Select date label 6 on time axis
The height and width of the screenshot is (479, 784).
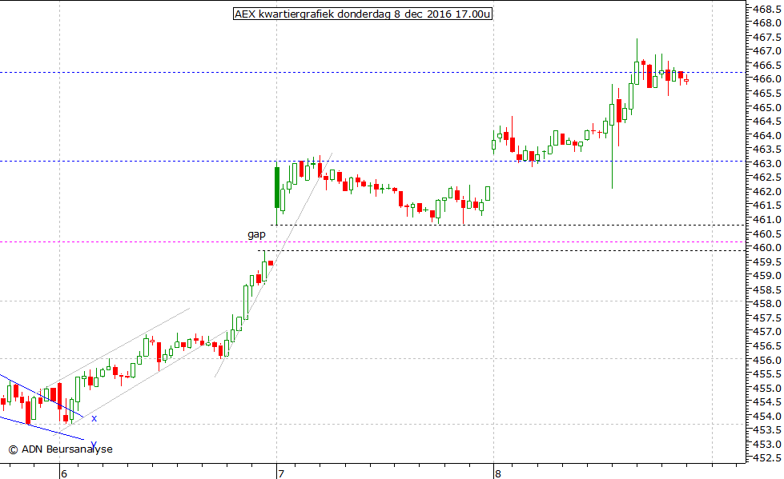click(x=63, y=473)
